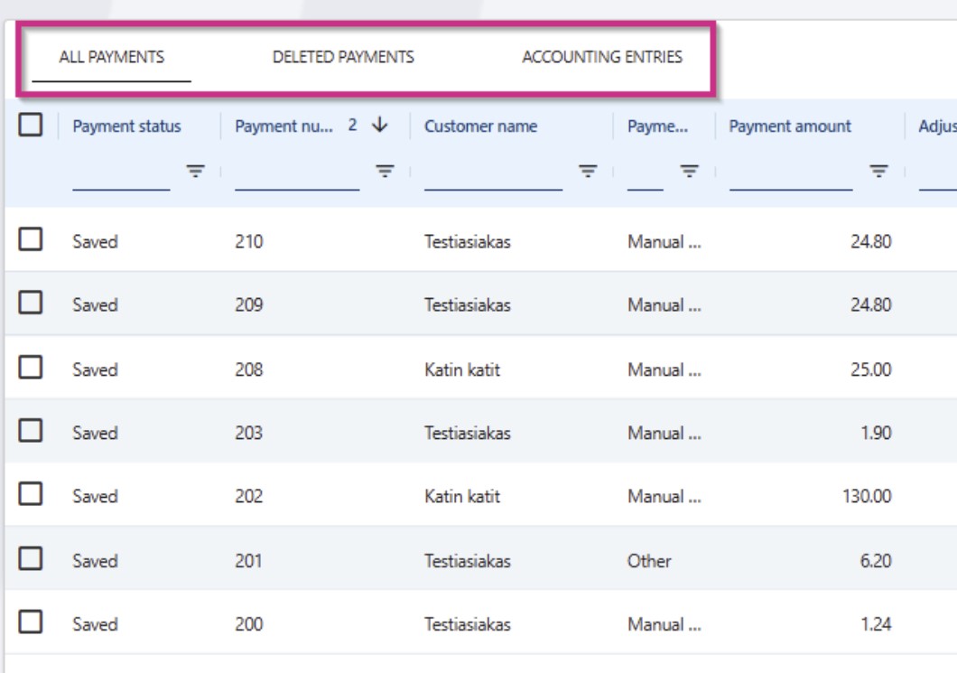
Task: Select payment number 201 cell
Action: 248,561
